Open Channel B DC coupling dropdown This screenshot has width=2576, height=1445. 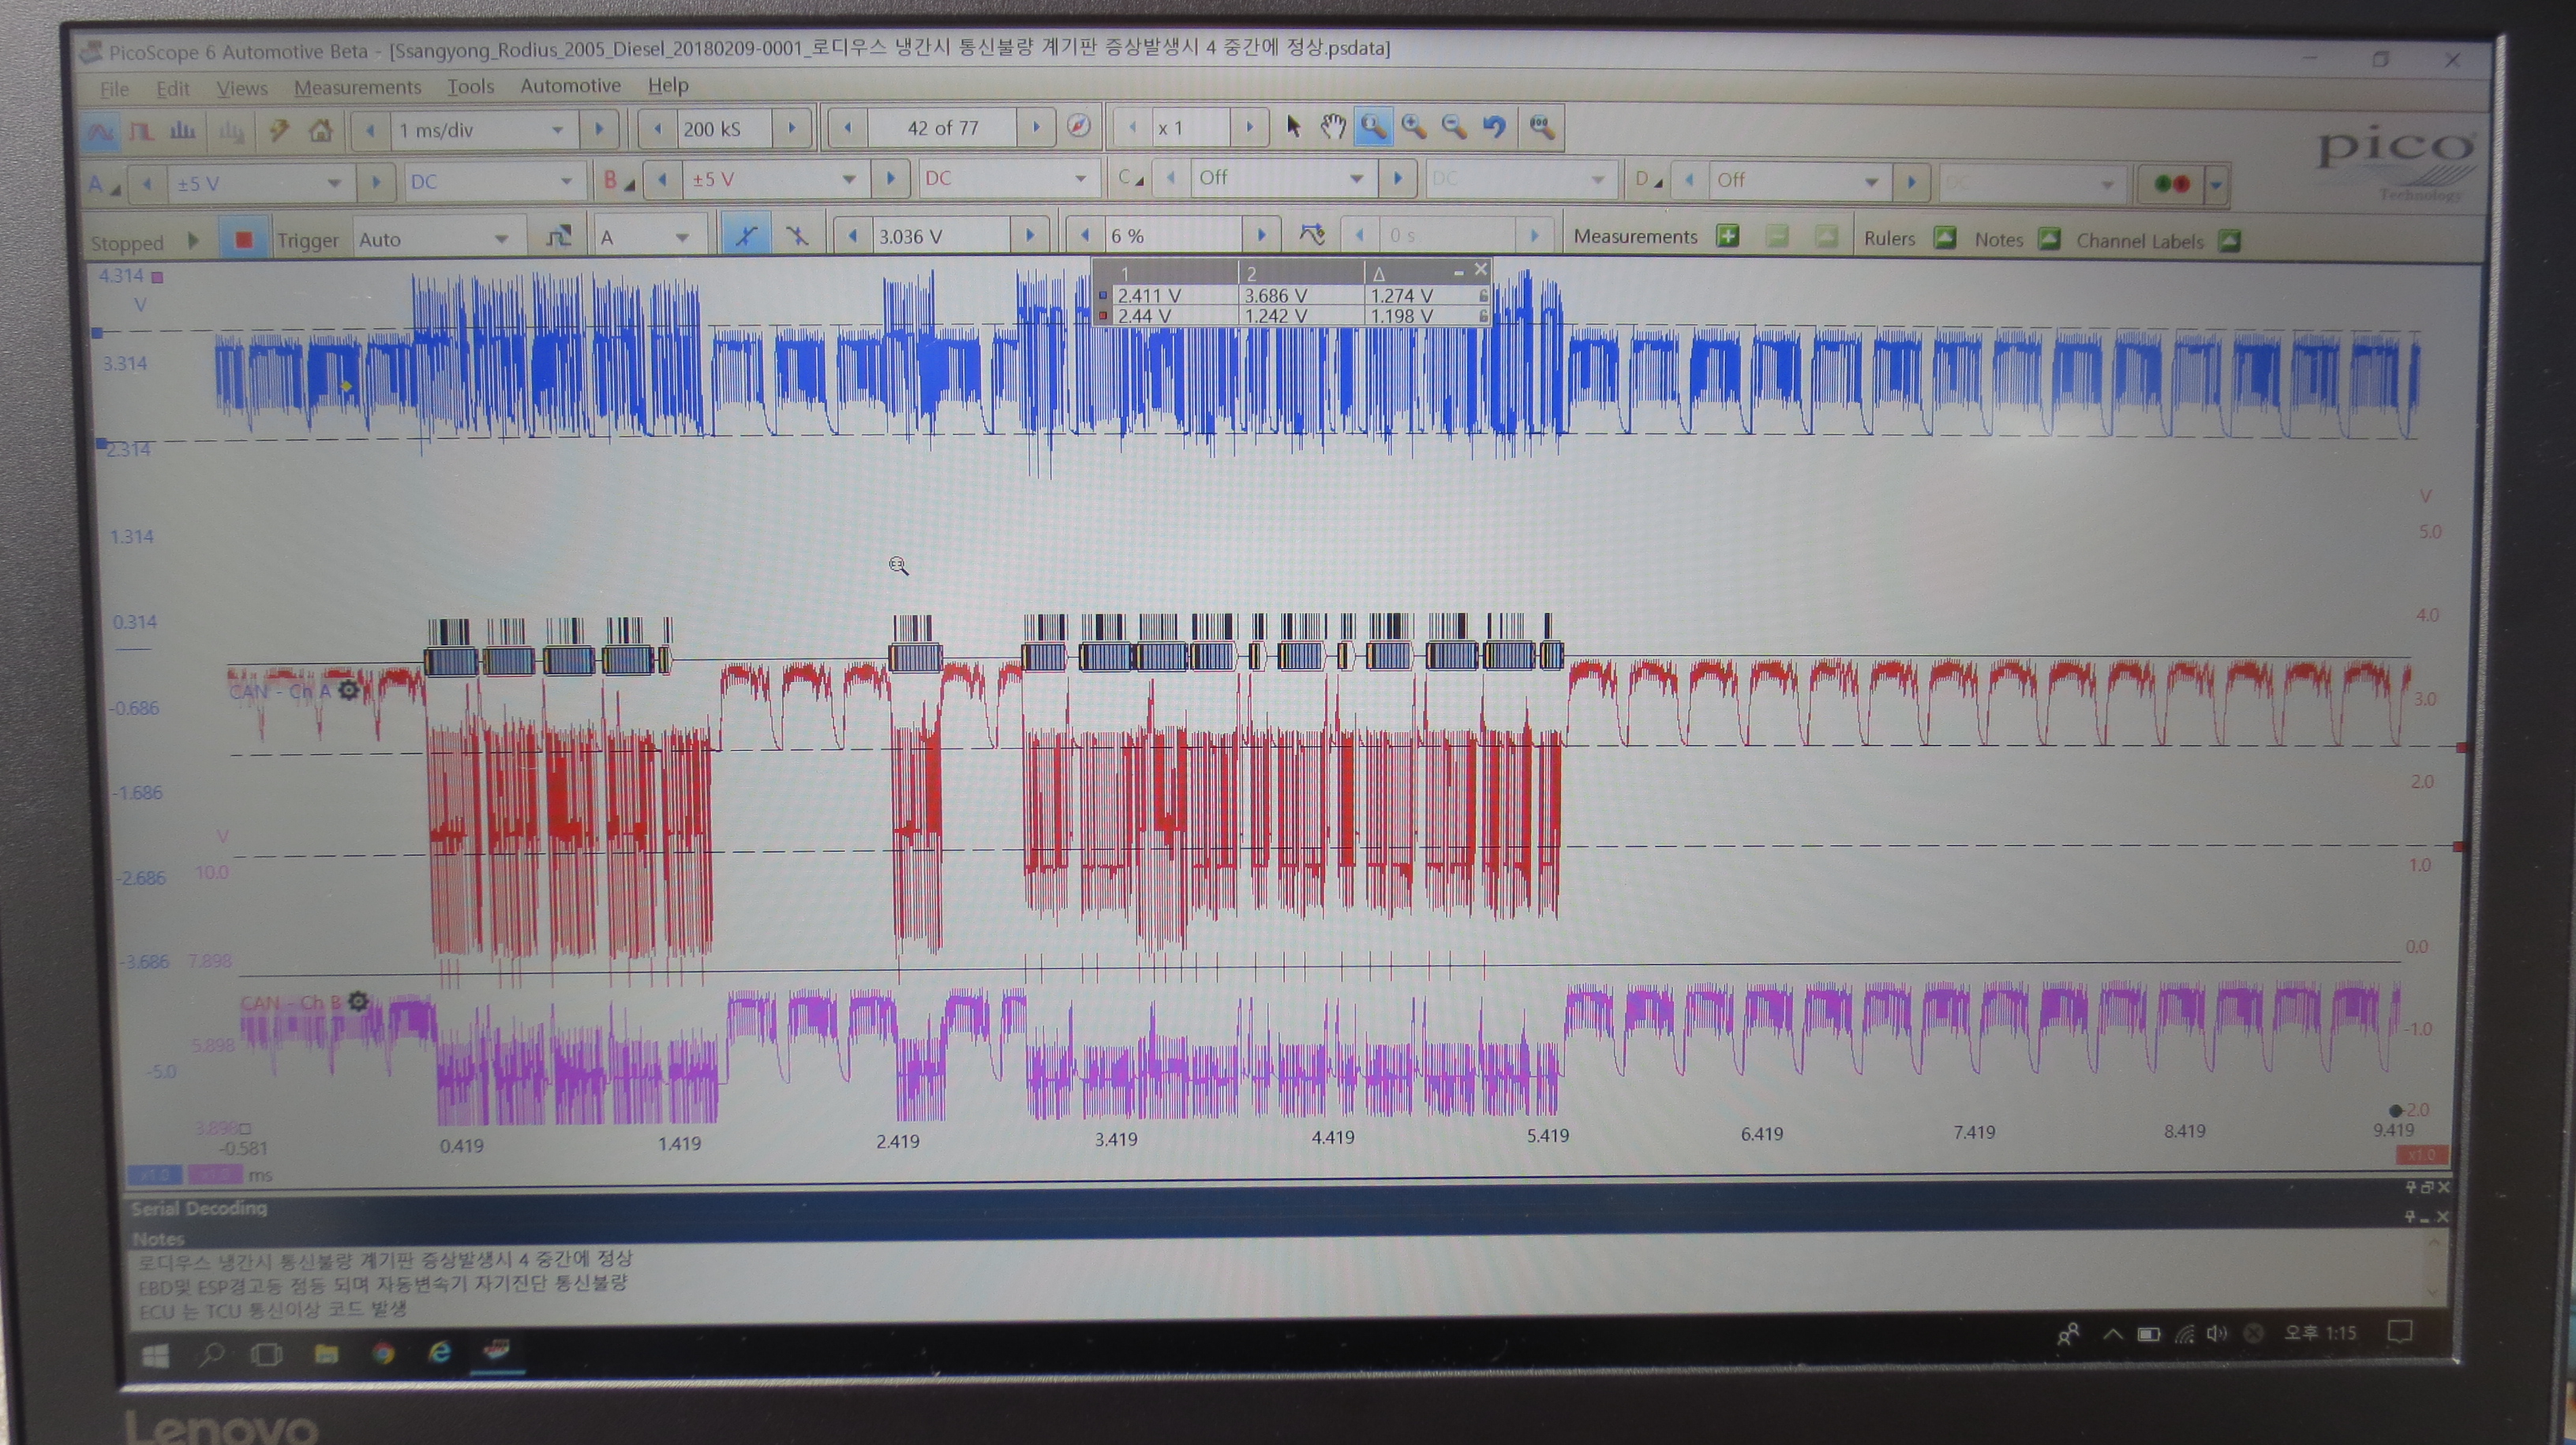(1080, 179)
